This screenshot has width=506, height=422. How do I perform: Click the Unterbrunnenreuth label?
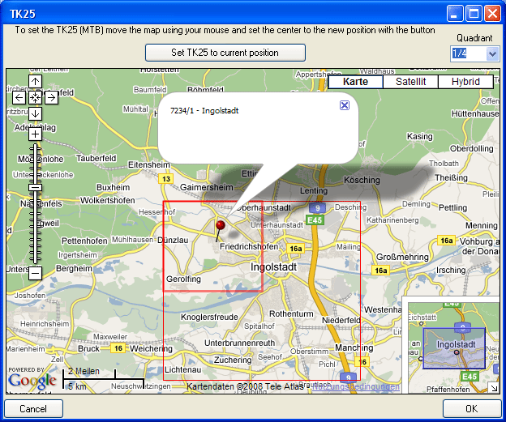pyautogui.click(x=239, y=343)
